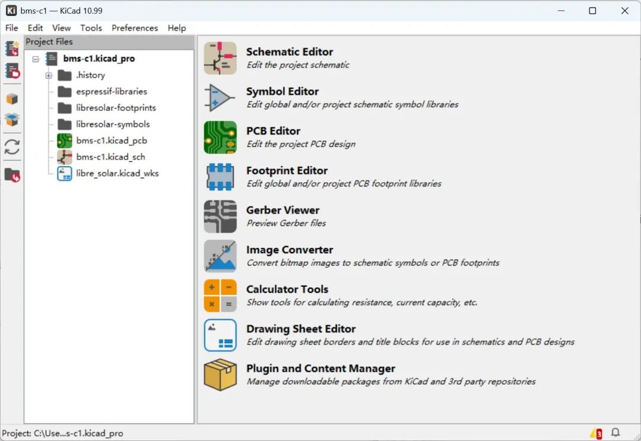Launch the Calculator Tools icon

coord(220,296)
